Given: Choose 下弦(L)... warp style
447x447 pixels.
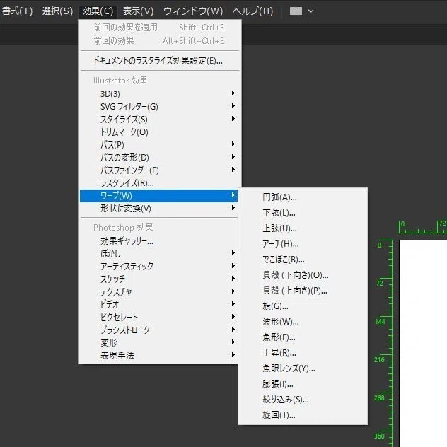Looking at the screenshot, I should pos(303,213).
